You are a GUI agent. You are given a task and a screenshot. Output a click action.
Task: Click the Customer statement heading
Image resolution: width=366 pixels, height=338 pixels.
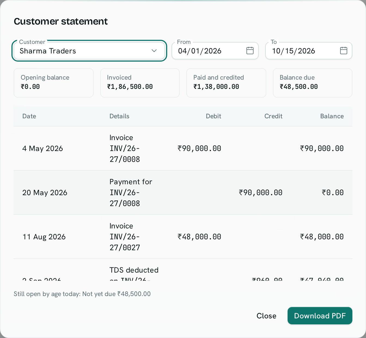[61, 21]
